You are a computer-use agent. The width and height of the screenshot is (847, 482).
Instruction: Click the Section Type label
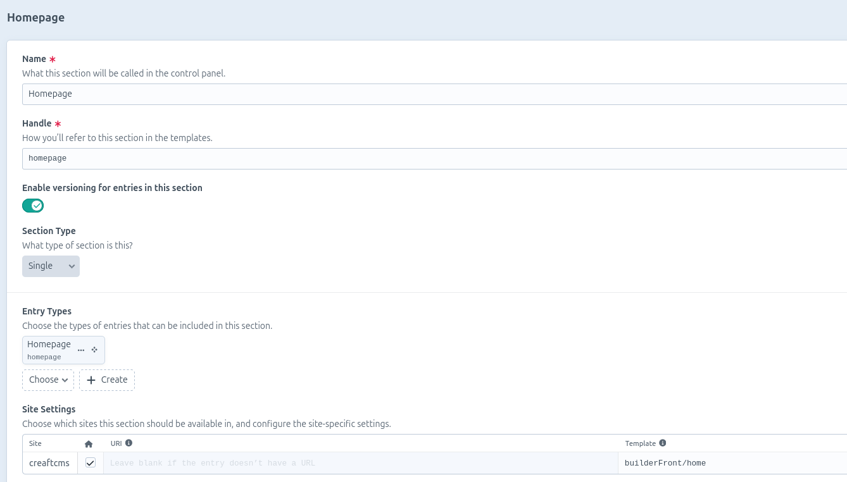49,231
